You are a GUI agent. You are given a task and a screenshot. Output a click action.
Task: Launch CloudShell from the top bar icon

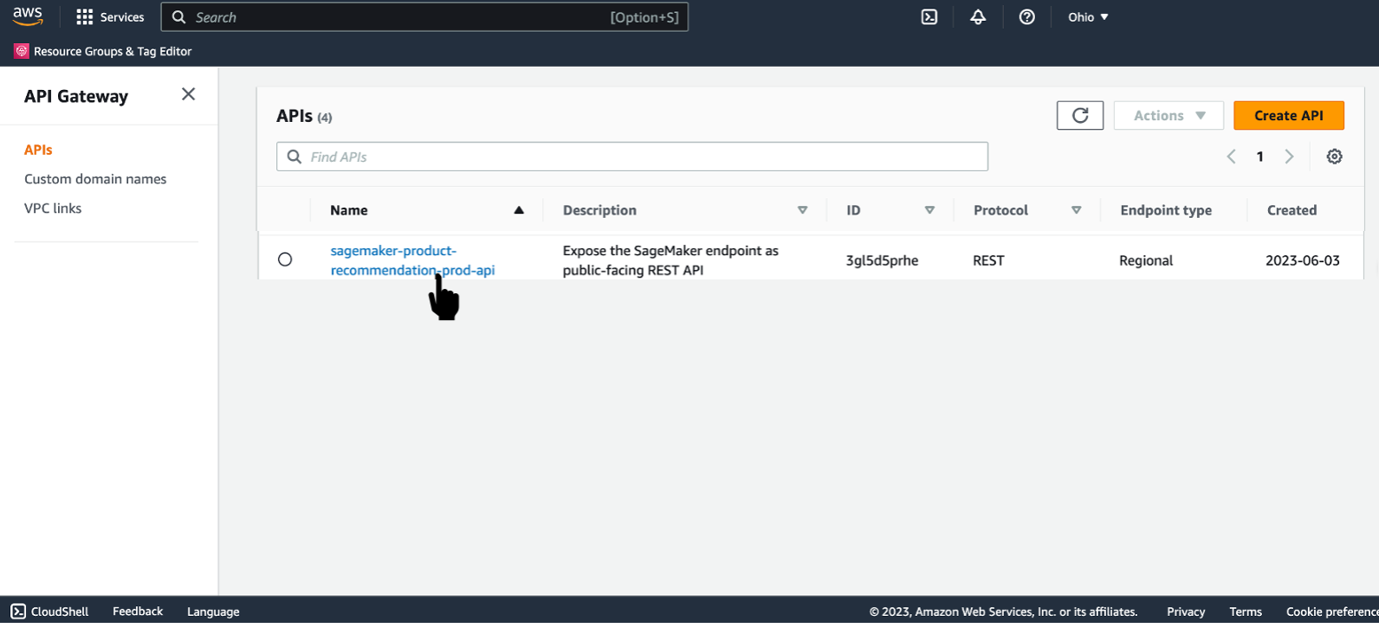(x=929, y=17)
